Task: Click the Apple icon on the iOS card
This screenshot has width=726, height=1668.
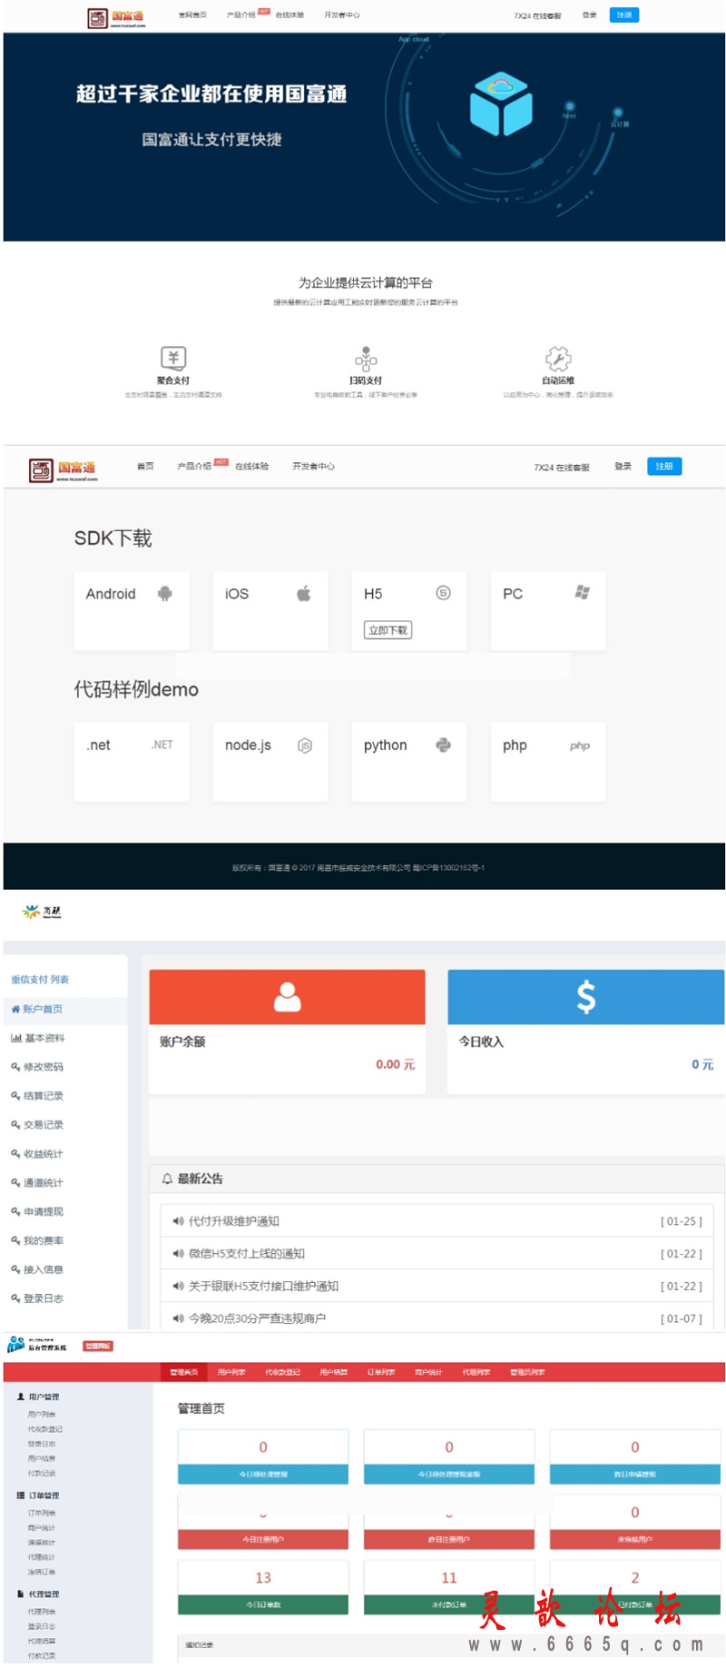Action: 304,593
